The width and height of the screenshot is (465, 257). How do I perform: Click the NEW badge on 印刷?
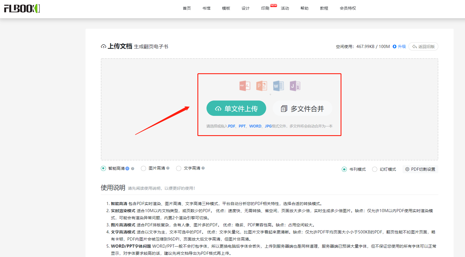click(x=274, y=5)
